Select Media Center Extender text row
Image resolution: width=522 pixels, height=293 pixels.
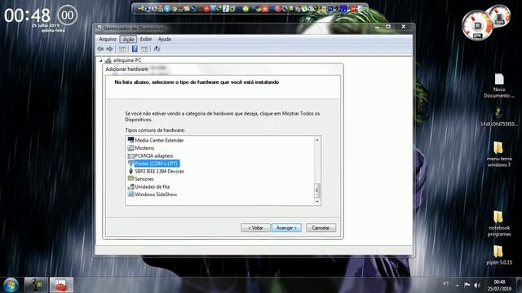tap(159, 140)
